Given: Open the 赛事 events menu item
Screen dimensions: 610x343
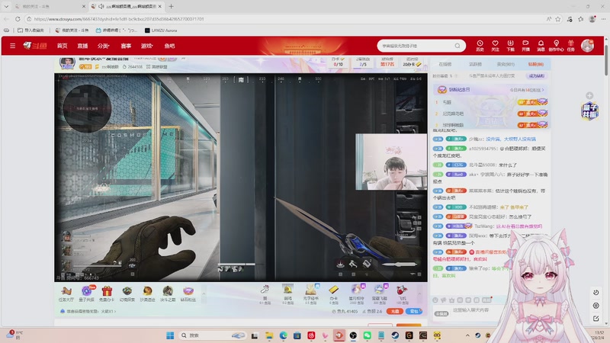Looking at the screenshot, I should pyautogui.click(x=126, y=46).
